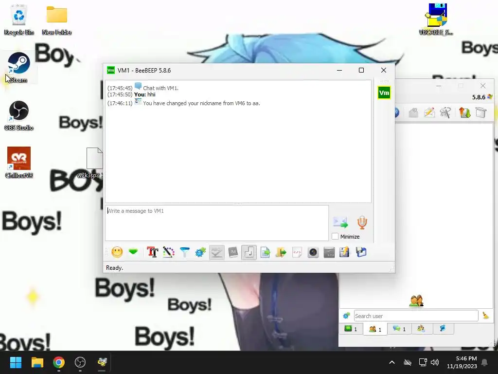The width and height of the screenshot is (498, 374).
Task: Switch to the users tab with count 1
Action: click(x=375, y=329)
